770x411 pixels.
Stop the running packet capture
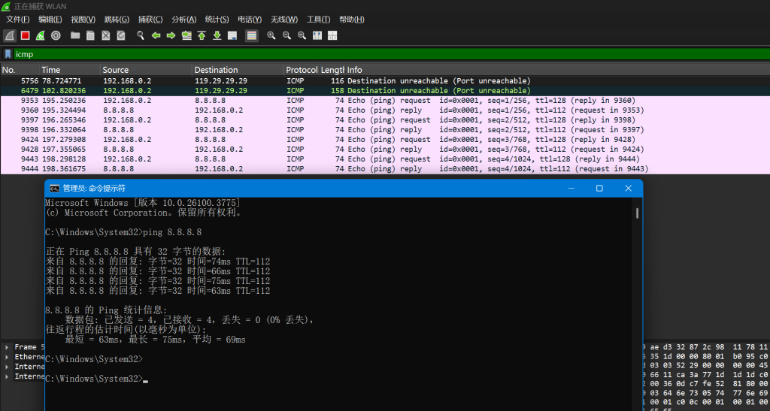(25, 35)
